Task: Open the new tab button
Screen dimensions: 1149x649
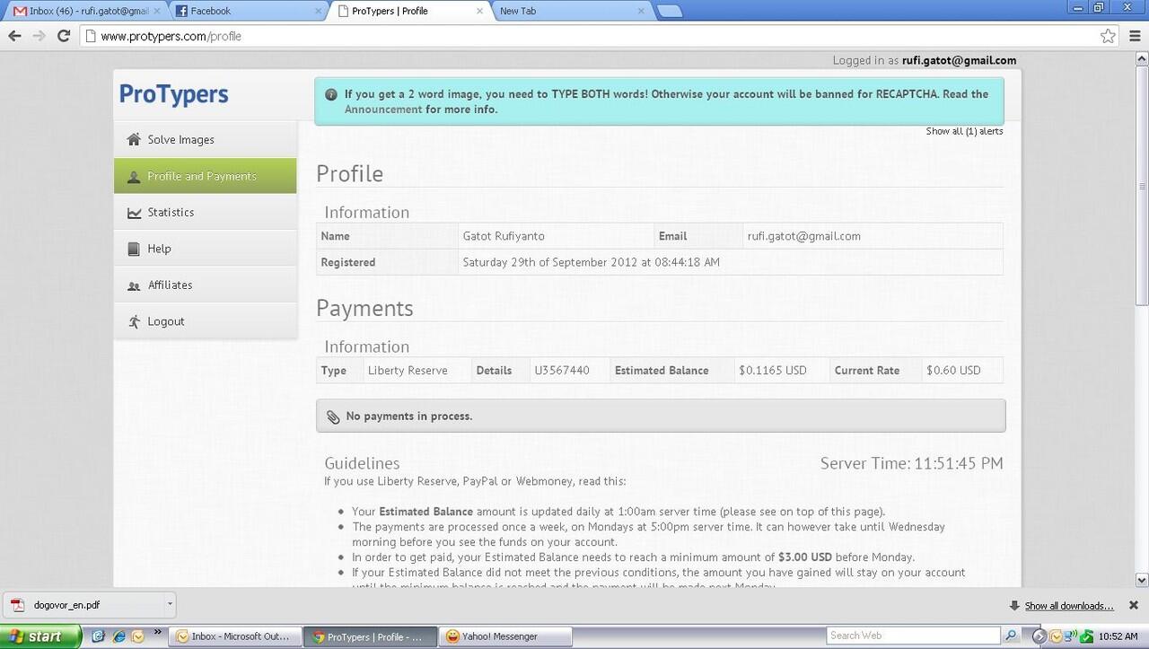Action: [x=670, y=11]
